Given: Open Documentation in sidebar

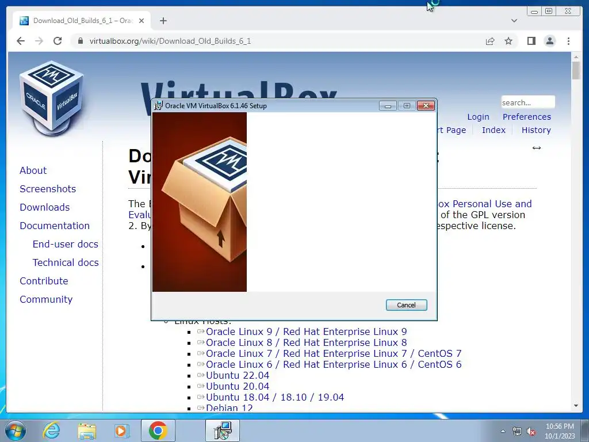Looking at the screenshot, I should click(x=55, y=226).
